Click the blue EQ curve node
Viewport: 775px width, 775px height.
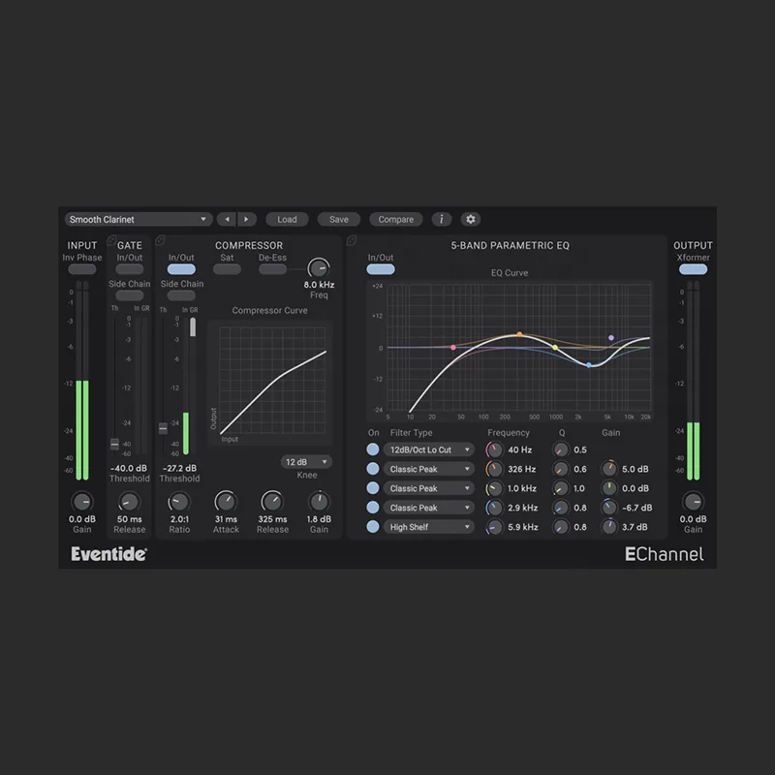point(589,365)
